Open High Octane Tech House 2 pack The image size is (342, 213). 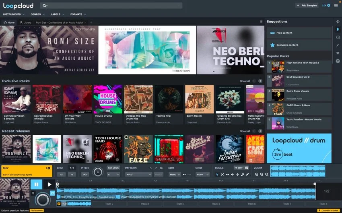point(299,67)
